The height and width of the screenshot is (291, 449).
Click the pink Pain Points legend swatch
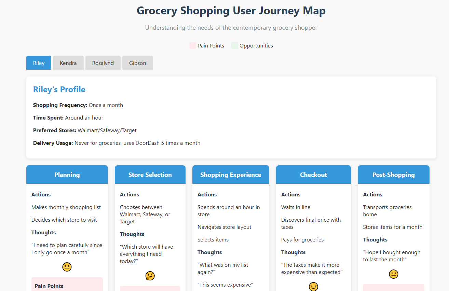coord(193,45)
